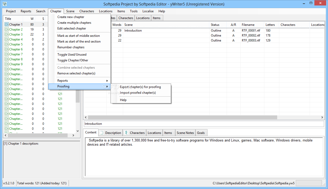This screenshot has width=328, height=189.
Task: Open the Localise menu
Action: [148, 11]
